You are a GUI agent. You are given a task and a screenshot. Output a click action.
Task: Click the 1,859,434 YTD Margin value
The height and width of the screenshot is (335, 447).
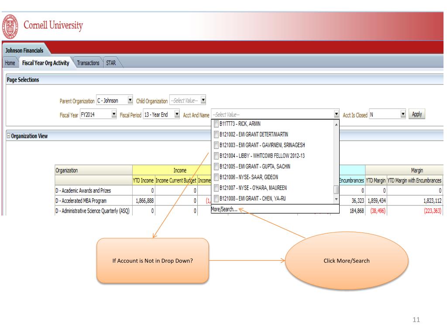pos(377,201)
